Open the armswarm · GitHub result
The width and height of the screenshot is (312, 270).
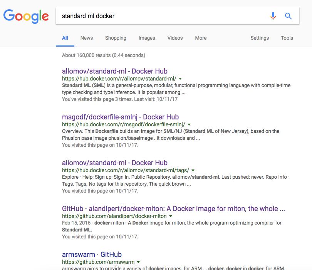92,254
